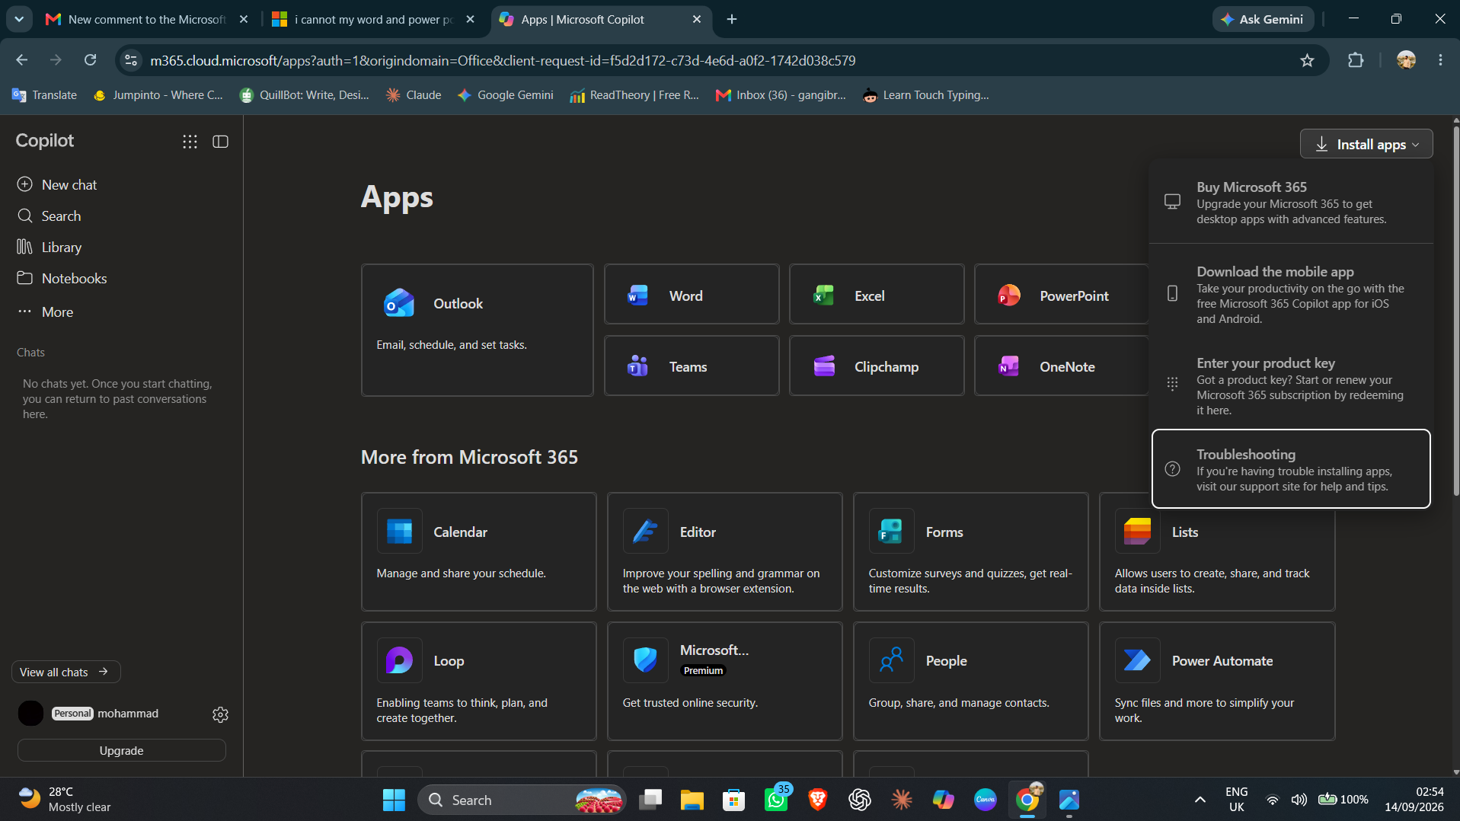
Task: Click taskbar Search box
Action: 522,800
